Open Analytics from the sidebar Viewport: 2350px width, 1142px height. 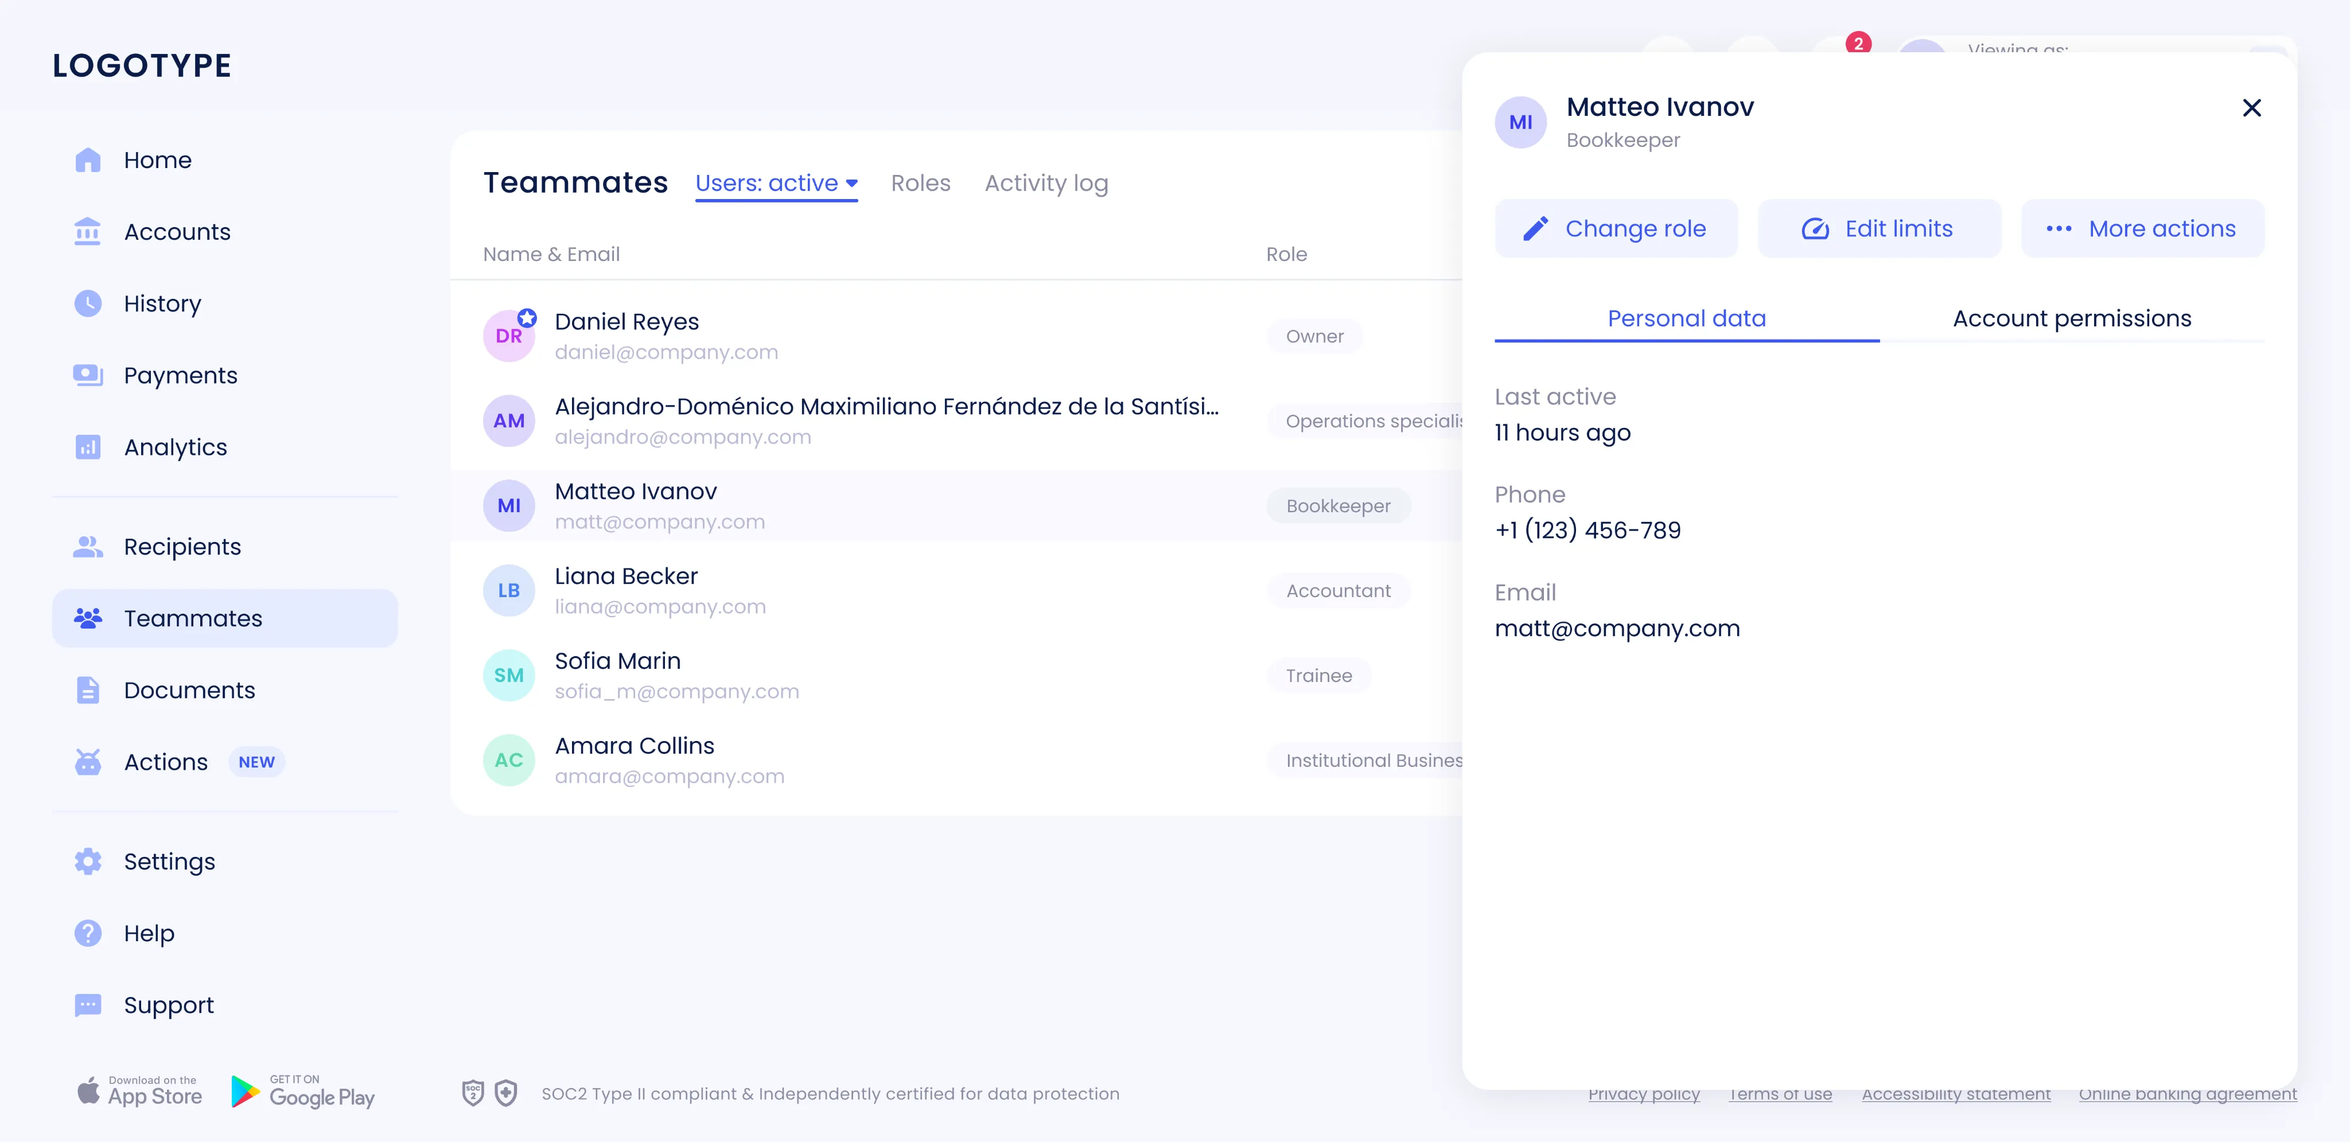click(224, 447)
